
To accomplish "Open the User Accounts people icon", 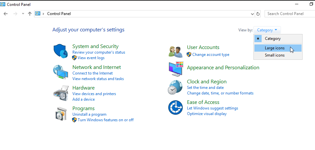I will [x=176, y=52].
